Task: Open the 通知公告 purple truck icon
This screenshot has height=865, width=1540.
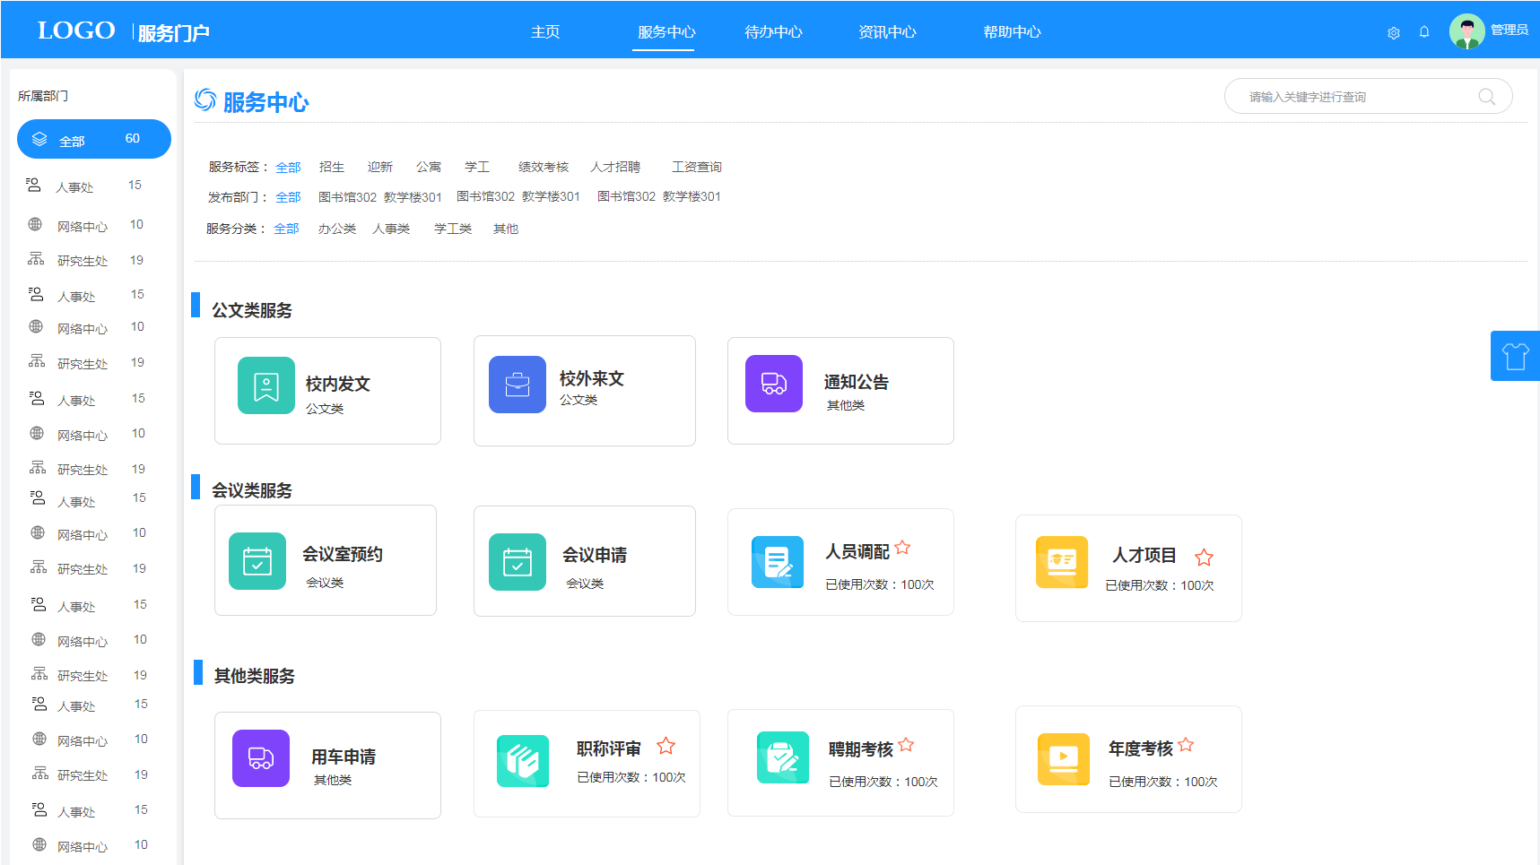Action: (774, 384)
